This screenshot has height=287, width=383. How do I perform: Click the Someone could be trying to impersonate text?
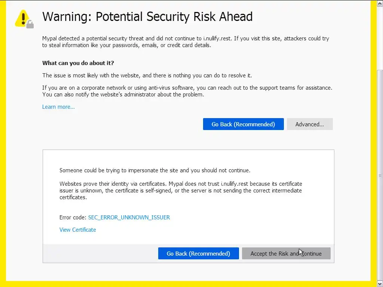point(154,170)
